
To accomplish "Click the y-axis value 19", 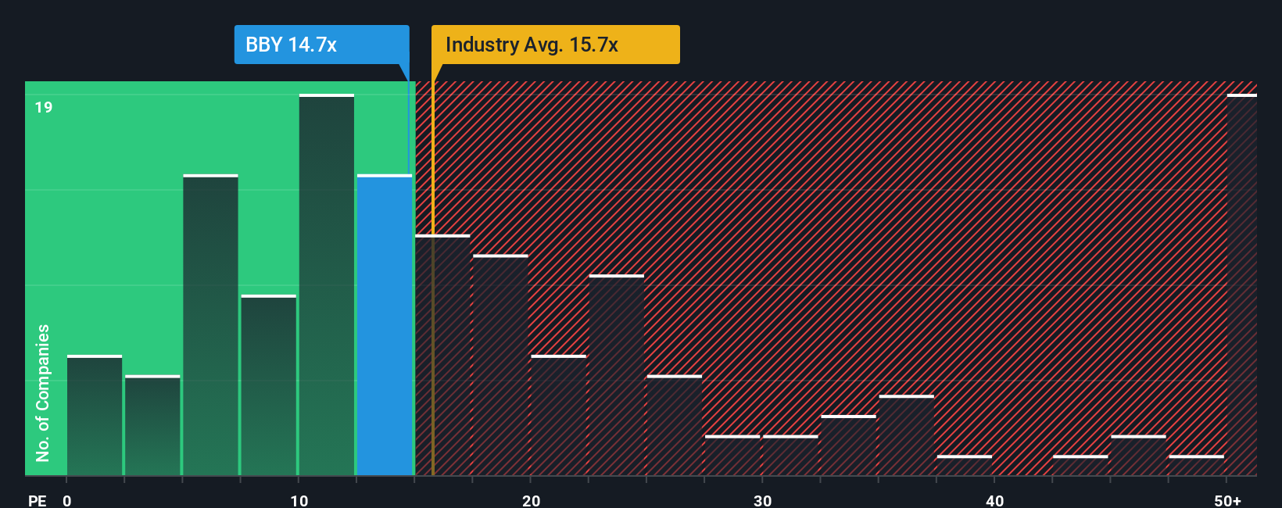I will (x=44, y=107).
